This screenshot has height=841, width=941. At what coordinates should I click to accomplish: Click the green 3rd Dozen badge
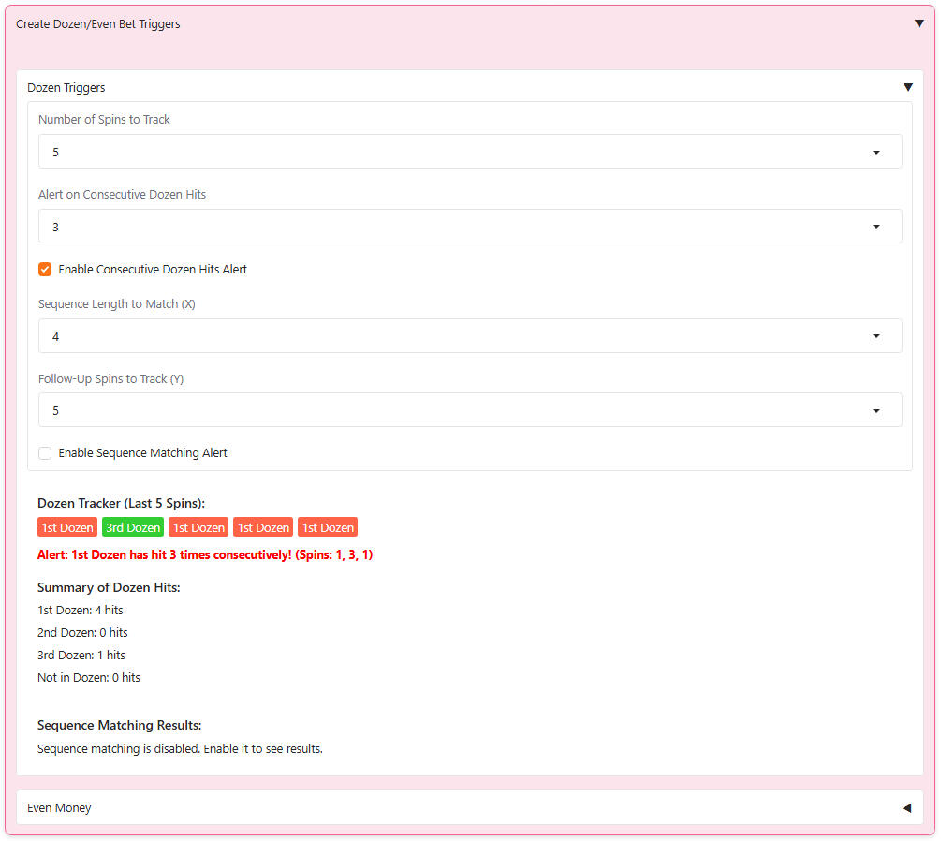[x=132, y=528]
